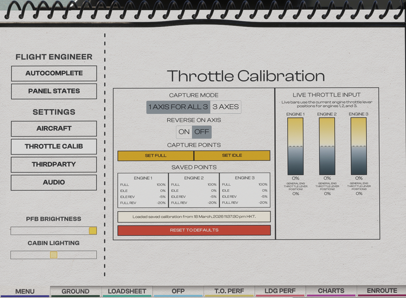The height and width of the screenshot is (298, 406).
Task: Open the Charts tab
Action: [331, 292]
